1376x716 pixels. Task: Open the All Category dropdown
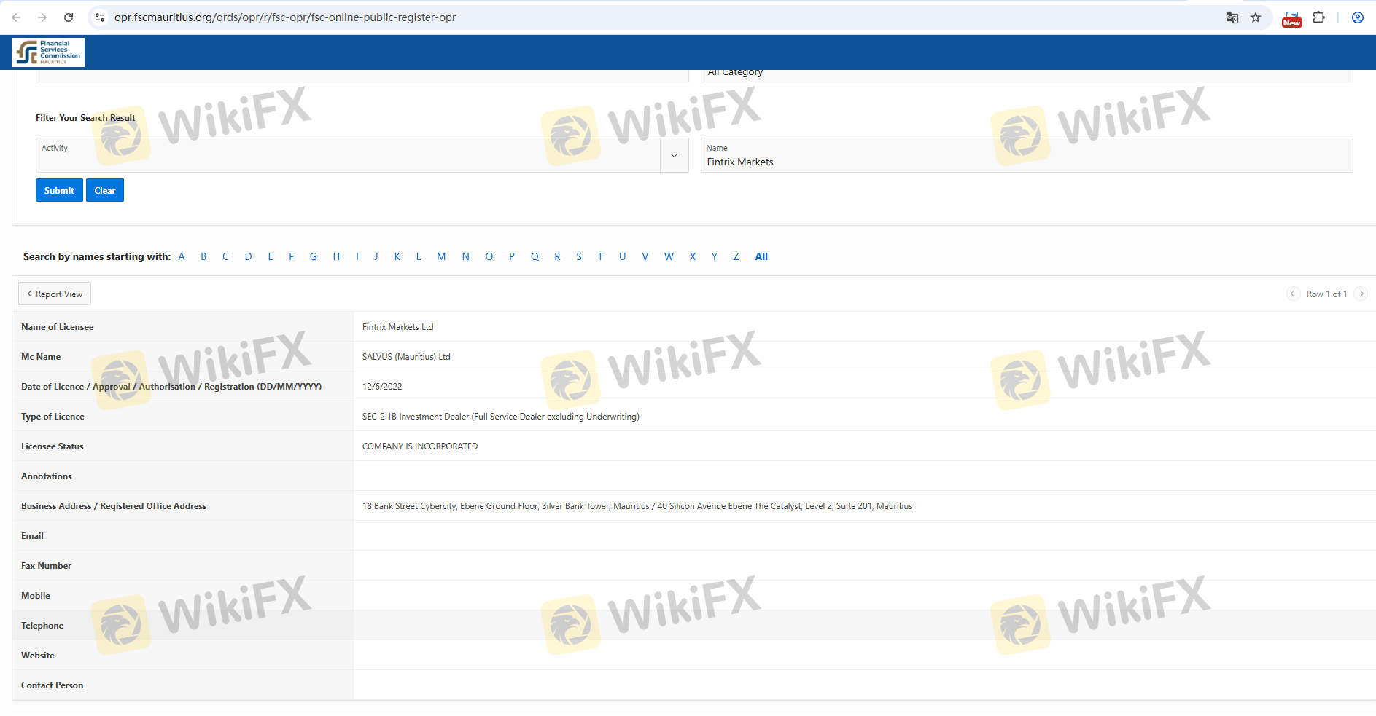pos(1026,74)
